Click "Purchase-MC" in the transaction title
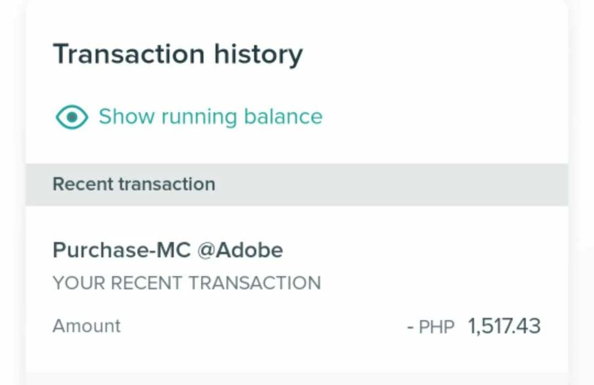Viewport: 594px width, 385px height. [121, 250]
